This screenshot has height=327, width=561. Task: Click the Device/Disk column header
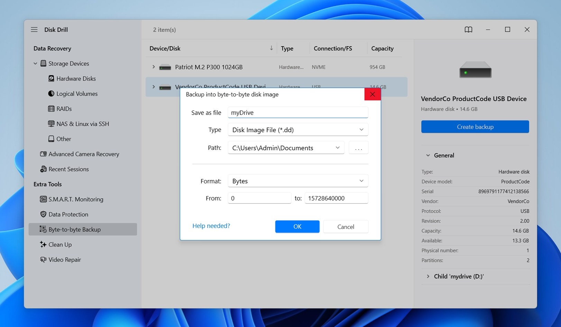tap(165, 49)
